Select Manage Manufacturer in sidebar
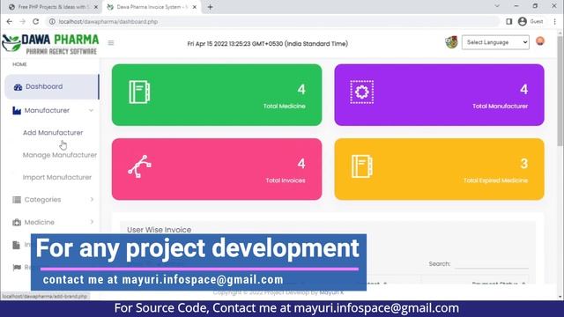 pyautogui.click(x=60, y=155)
